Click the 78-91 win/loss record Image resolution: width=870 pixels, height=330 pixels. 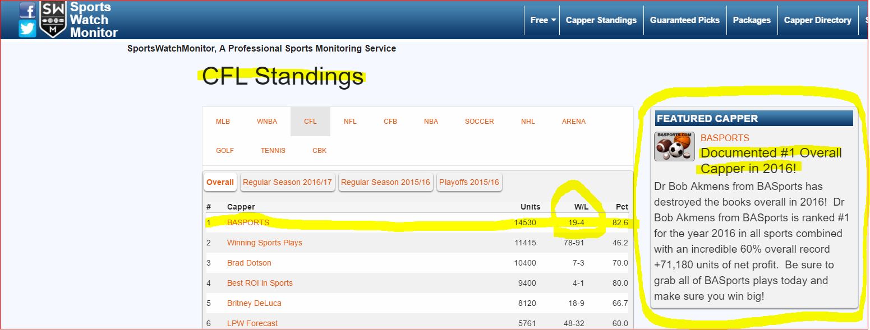coord(575,243)
